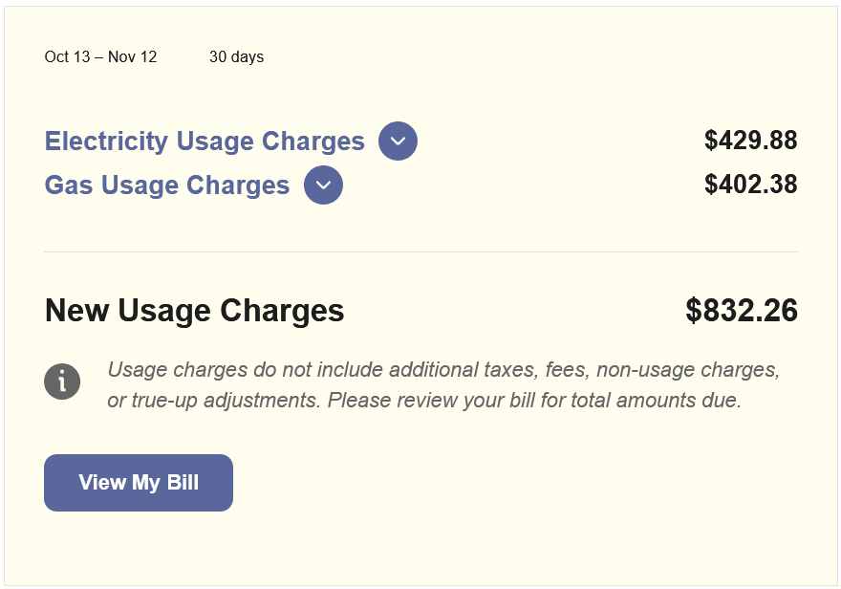
Task: Click the View My Bill button
Action: click(x=138, y=482)
